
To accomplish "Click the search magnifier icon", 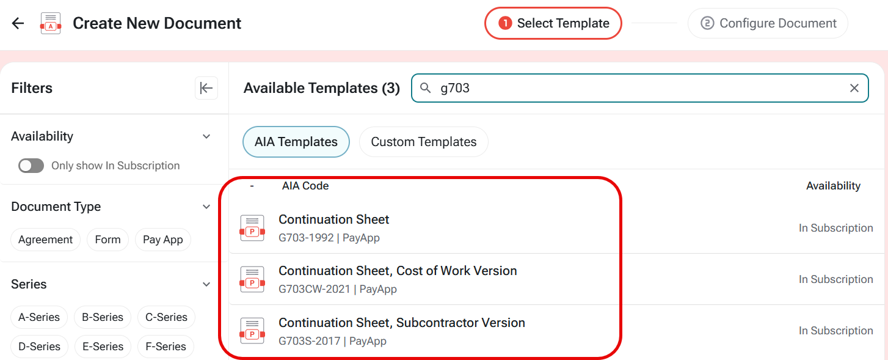I will [426, 88].
